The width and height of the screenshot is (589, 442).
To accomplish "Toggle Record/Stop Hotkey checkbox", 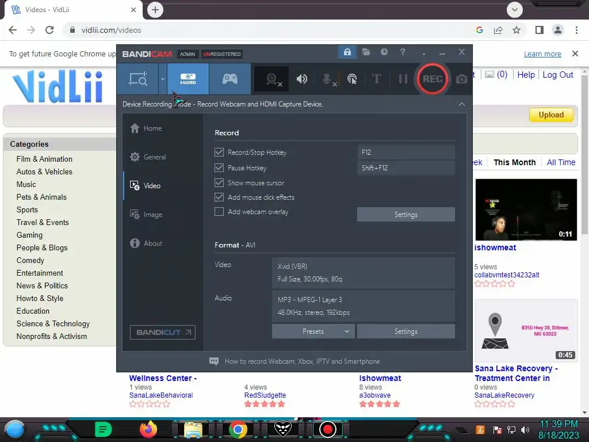I will coord(219,152).
